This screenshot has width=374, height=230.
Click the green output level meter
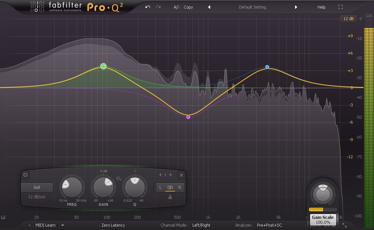[369, 128]
